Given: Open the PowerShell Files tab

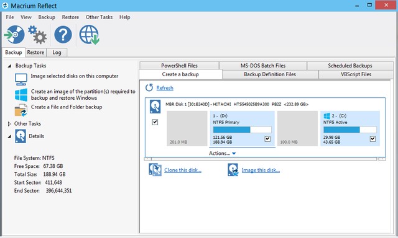Looking at the screenshot, I should (179, 66).
